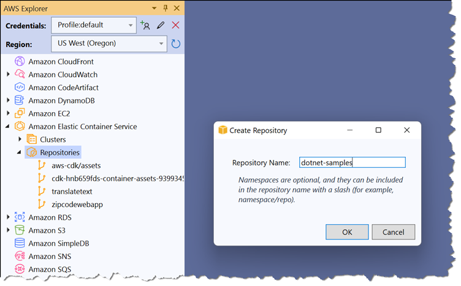Click the Credentials label text

26,26
